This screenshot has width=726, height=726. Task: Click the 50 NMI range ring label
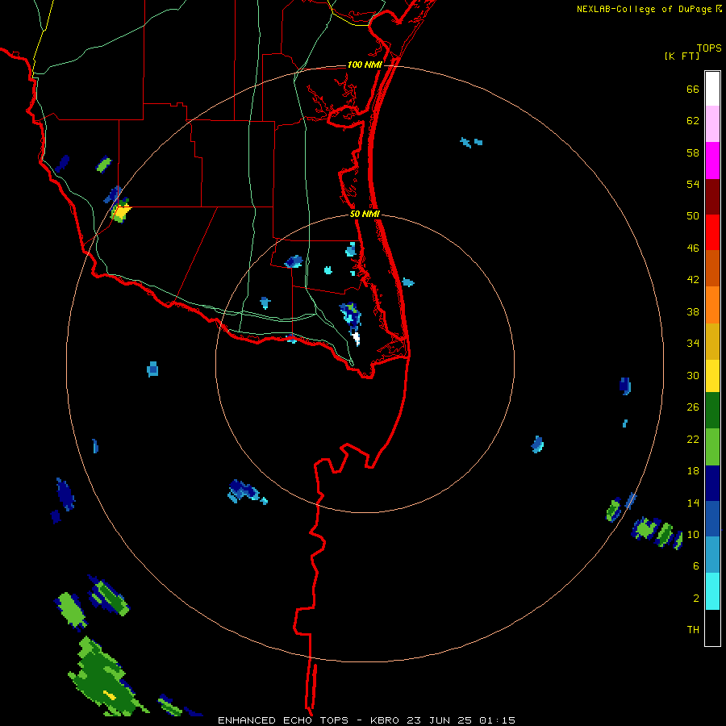tap(365, 214)
